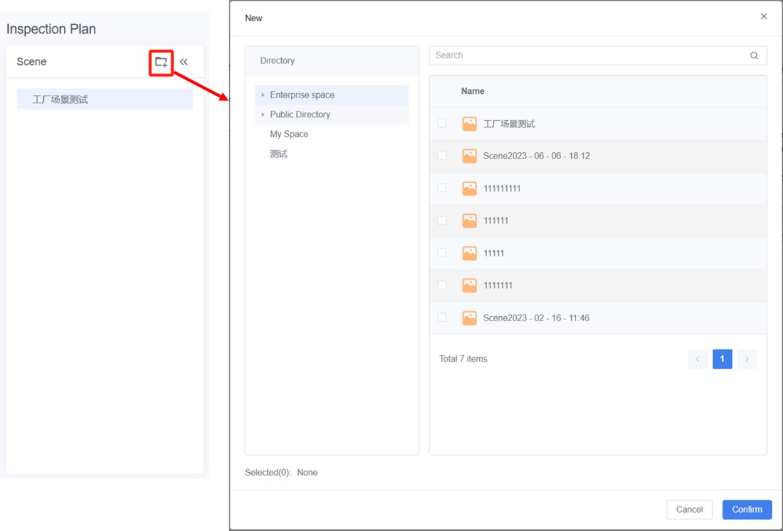Select page 1 in the pagination control
Viewport: 783px width, 531px height.
click(x=722, y=359)
